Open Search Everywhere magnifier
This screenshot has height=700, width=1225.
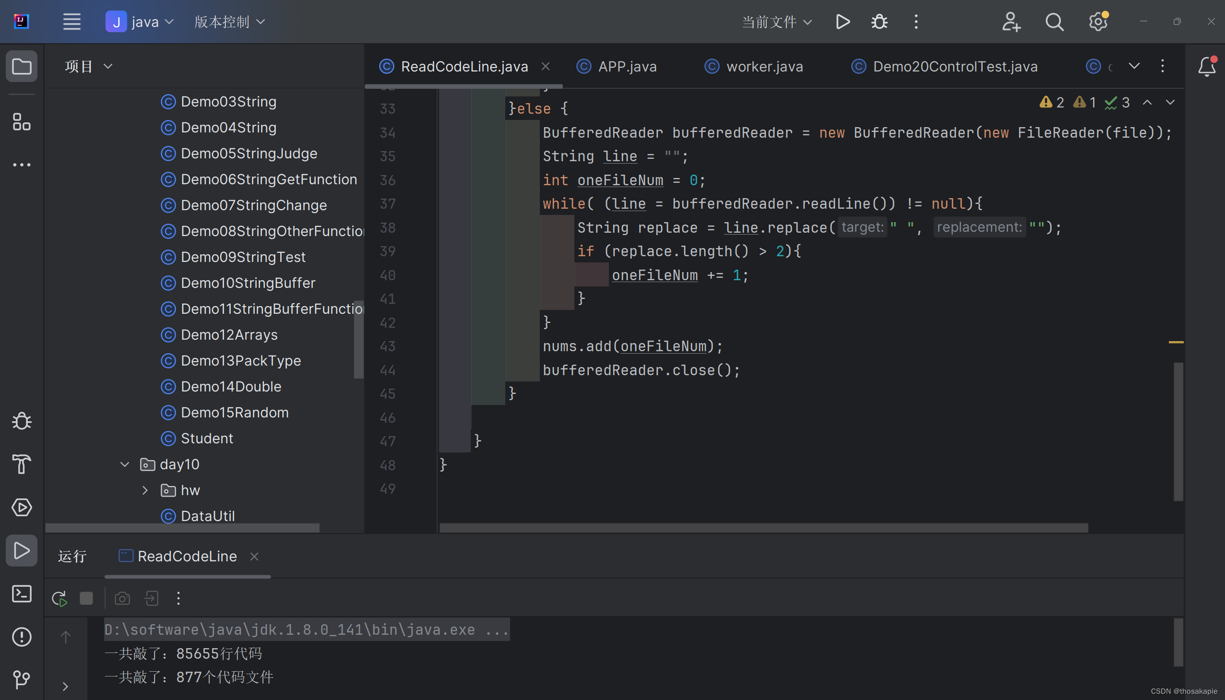click(x=1054, y=22)
